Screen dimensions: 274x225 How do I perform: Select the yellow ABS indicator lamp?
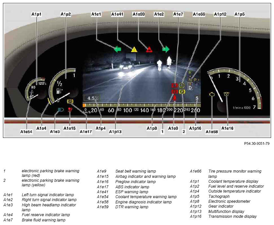[70, 102]
